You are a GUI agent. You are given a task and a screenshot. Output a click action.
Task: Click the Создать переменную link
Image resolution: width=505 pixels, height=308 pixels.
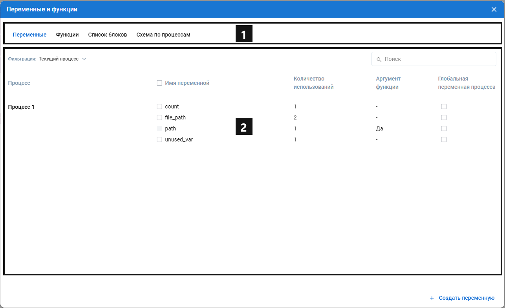(x=467, y=298)
